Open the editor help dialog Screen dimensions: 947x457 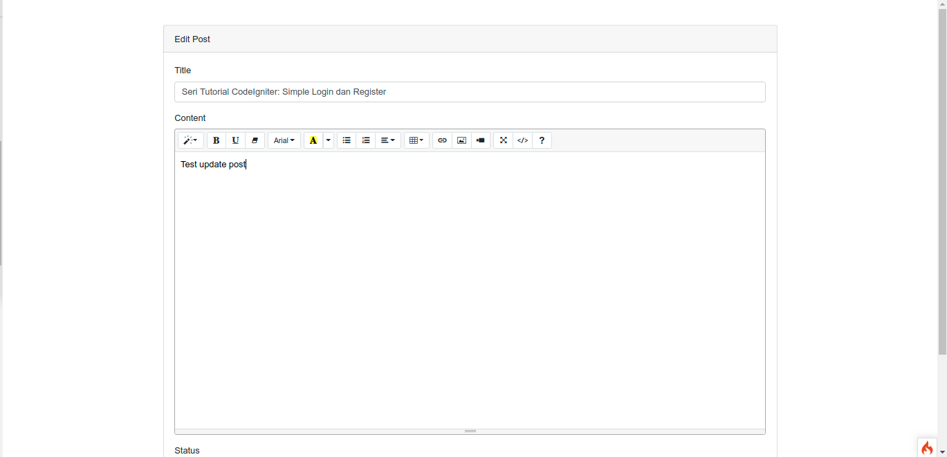542,140
